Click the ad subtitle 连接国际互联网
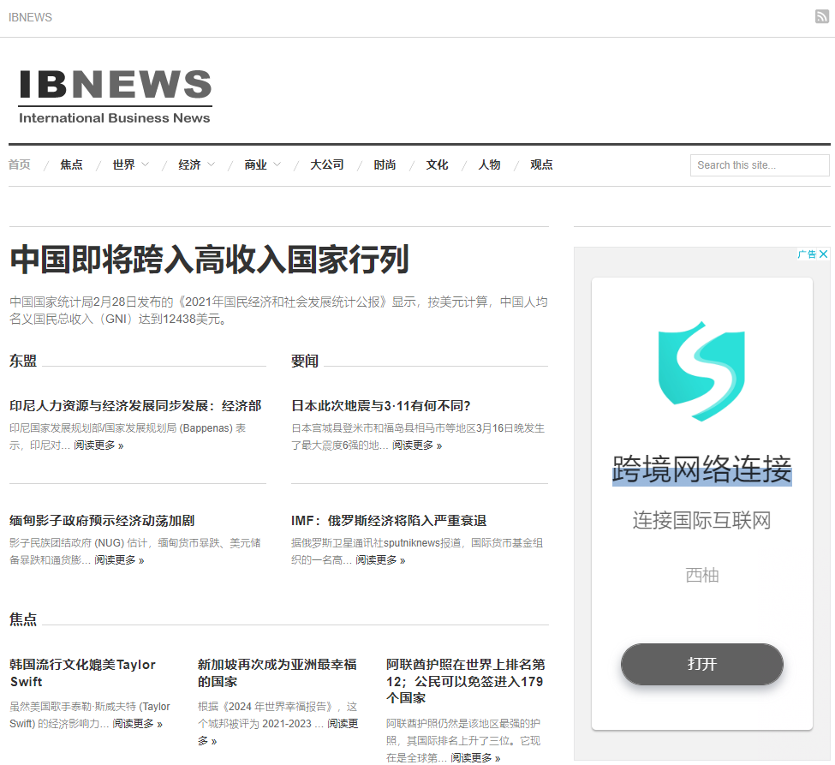835x765 pixels. pos(702,520)
